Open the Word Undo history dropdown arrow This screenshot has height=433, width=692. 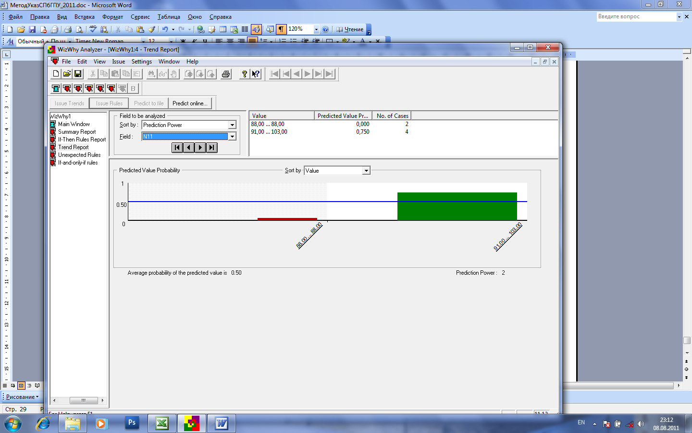tap(173, 29)
